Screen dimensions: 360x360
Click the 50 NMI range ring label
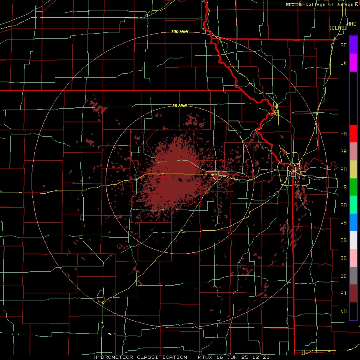coord(180,106)
